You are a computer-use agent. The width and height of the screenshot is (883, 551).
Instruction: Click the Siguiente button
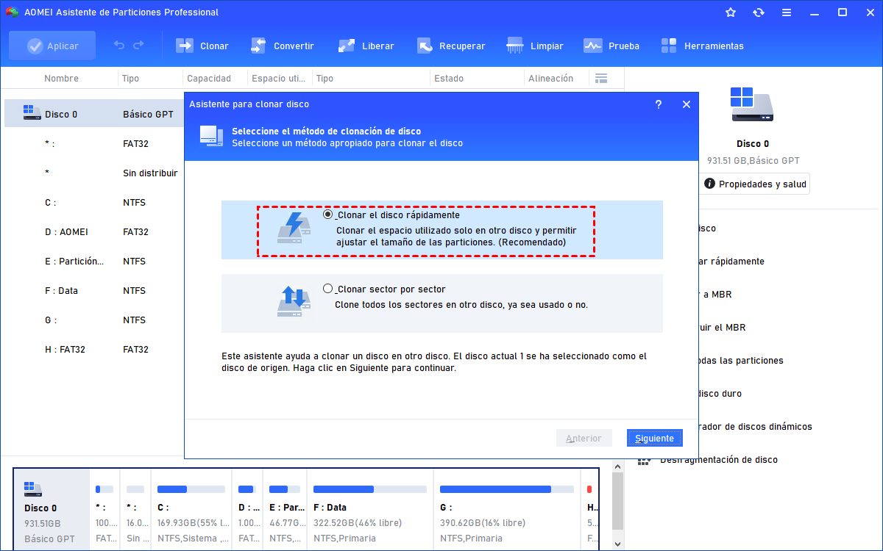pos(654,438)
